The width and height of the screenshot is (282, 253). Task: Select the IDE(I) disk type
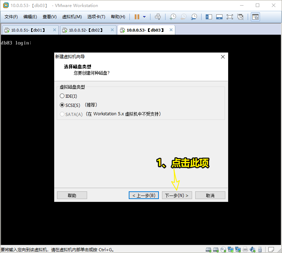62,96
